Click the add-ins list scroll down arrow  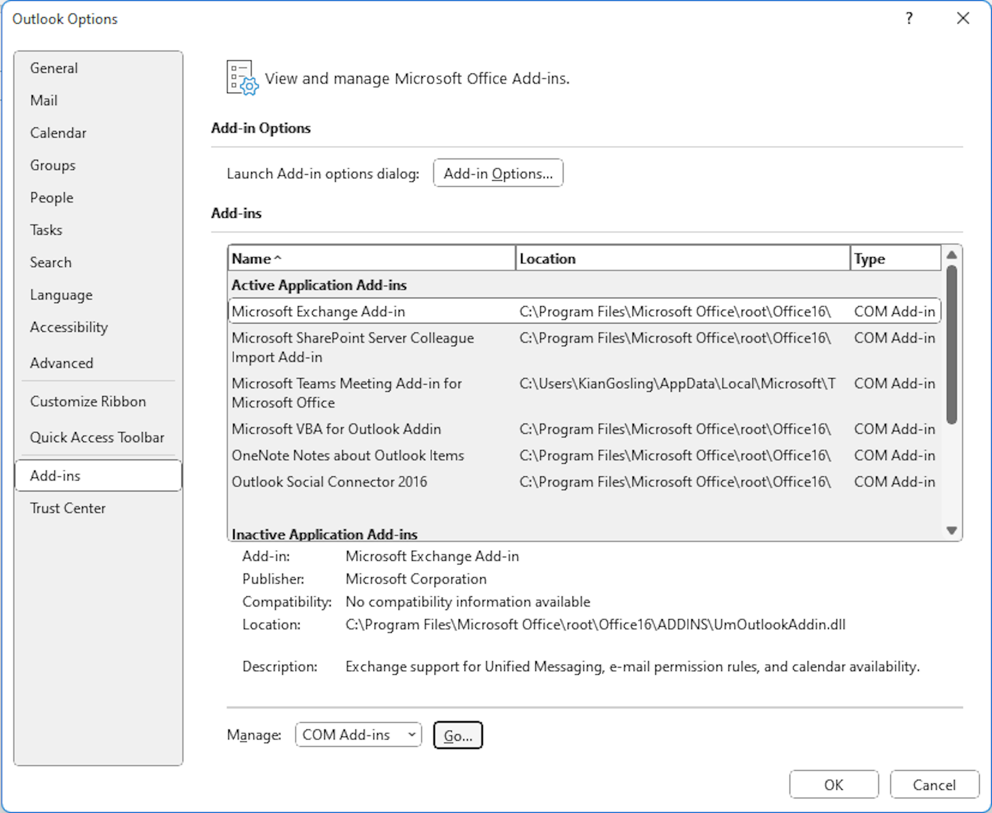(952, 531)
